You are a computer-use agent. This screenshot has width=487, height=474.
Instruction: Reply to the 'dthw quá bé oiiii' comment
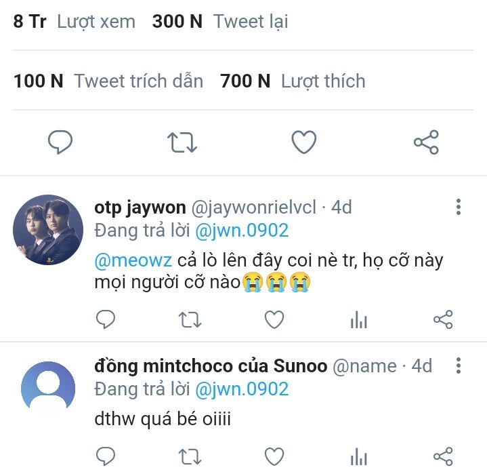point(105,456)
